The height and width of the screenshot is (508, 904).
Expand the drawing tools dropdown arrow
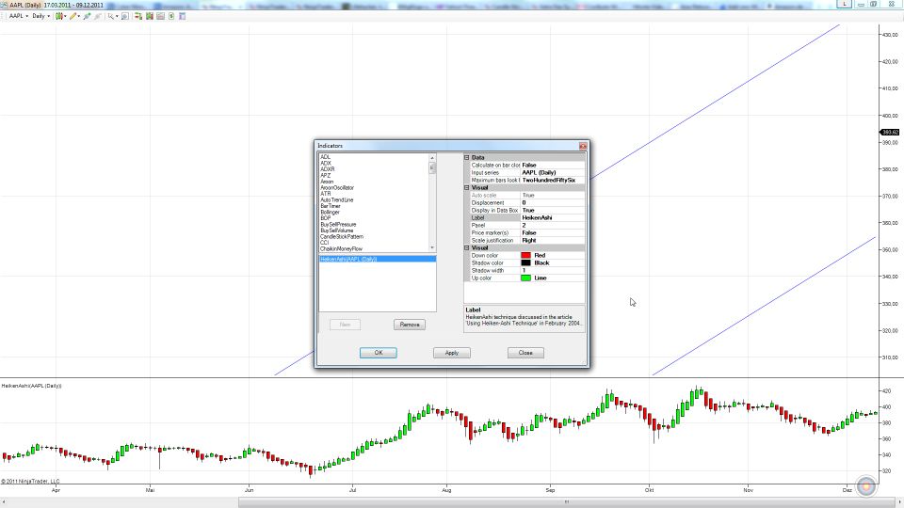click(x=78, y=16)
